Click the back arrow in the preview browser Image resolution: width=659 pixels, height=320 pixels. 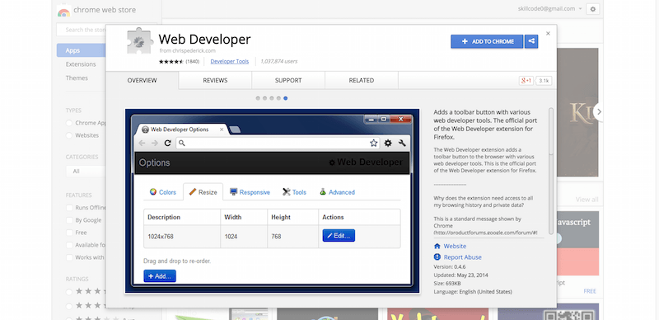click(x=142, y=144)
